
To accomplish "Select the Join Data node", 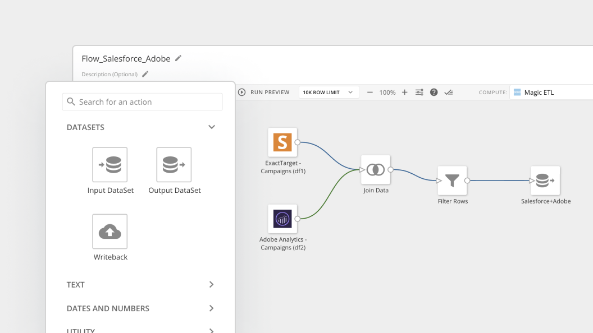I will [376, 169].
